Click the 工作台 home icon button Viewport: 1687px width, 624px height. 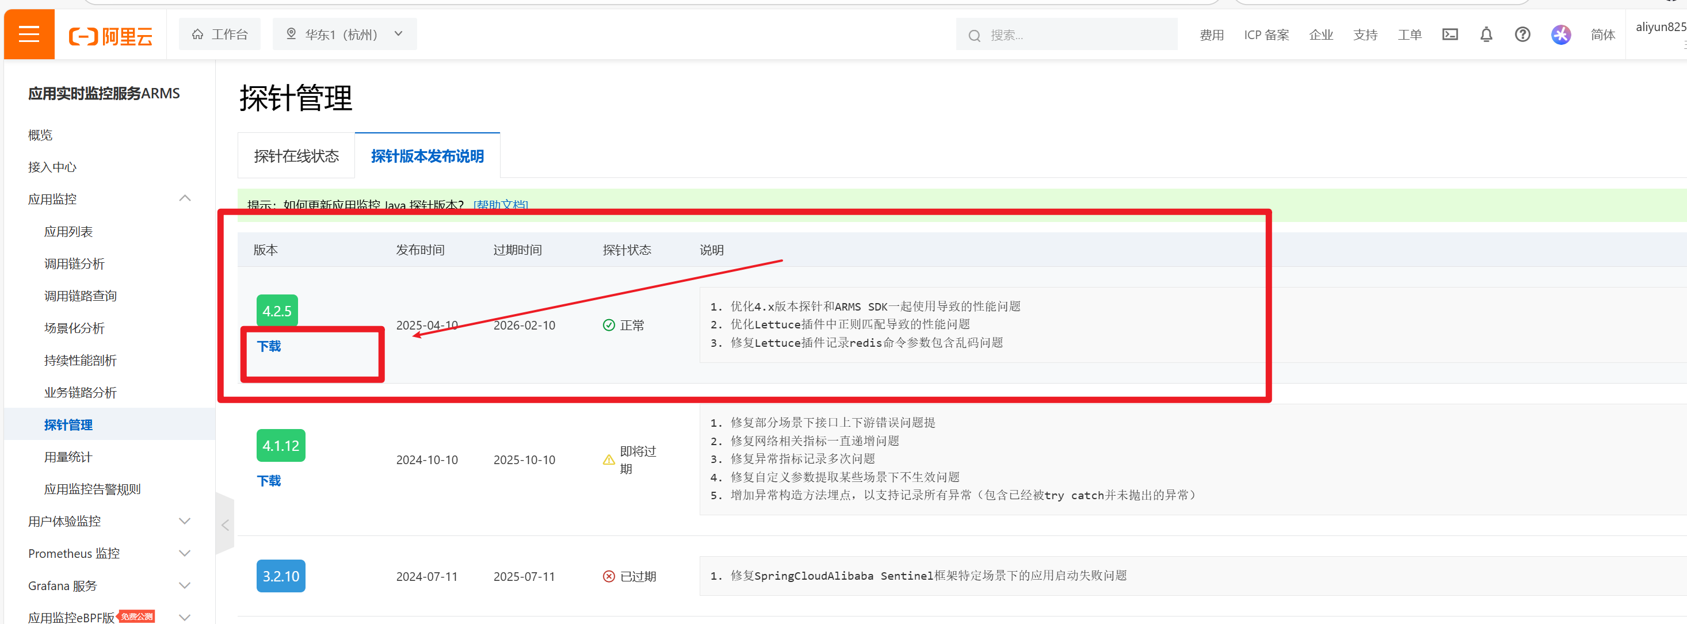coord(219,34)
